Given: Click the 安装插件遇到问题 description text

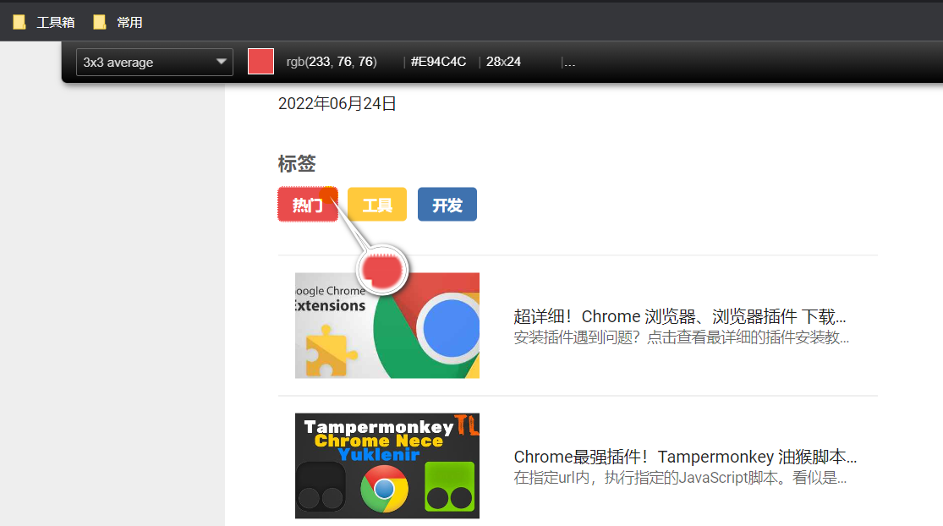Looking at the screenshot, I should click(x=682, y=337).
